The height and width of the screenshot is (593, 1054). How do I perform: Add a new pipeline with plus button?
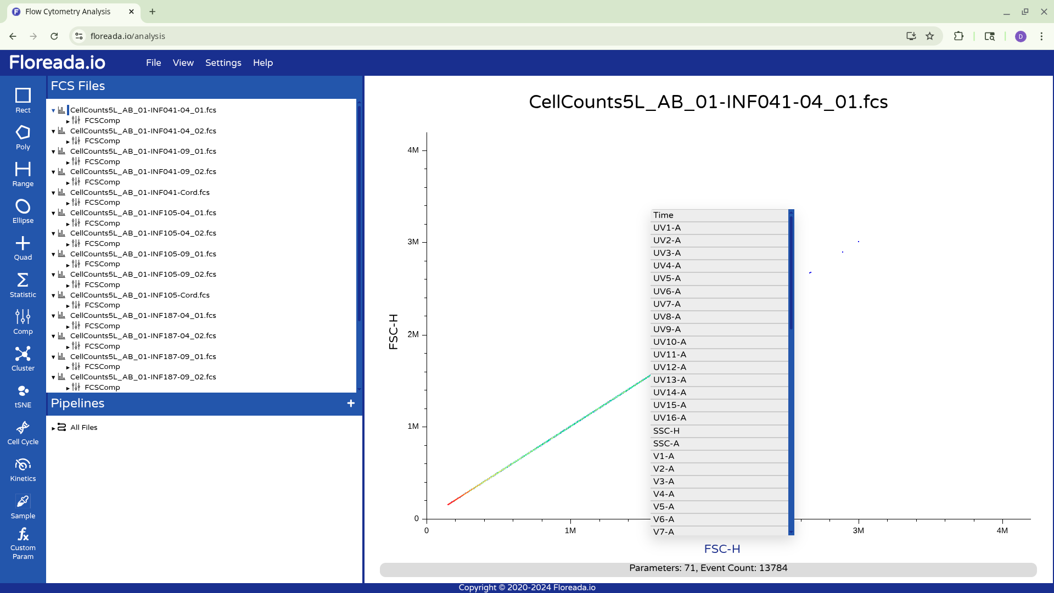(351, 404)
